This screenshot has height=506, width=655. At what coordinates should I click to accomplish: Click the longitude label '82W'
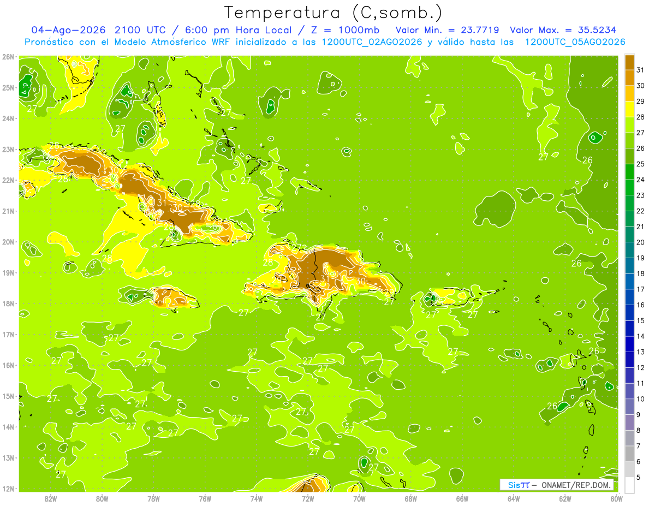click(x=51, y=498)
